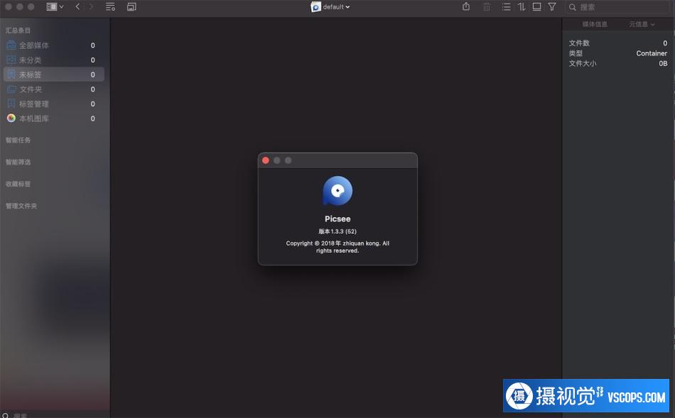This screenshot has width=675, height=418.
Task: Select 文件夹 in the sidebar
Action: point(54,89)
